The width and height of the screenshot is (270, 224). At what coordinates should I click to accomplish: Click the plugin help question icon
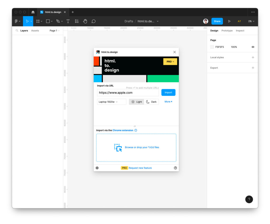pyautogui.click(x=175, y=168)
